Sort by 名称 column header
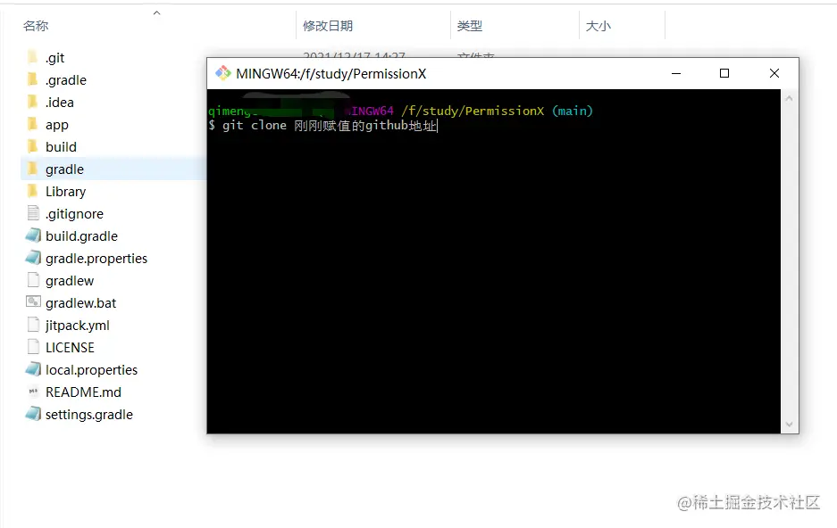 point(36,26)
